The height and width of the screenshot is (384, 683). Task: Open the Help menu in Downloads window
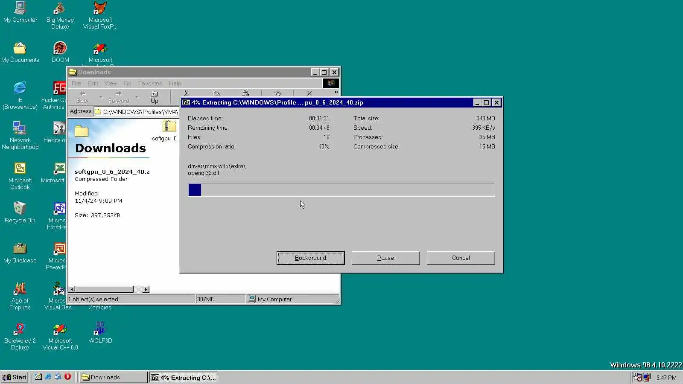(x=175, y=84)
